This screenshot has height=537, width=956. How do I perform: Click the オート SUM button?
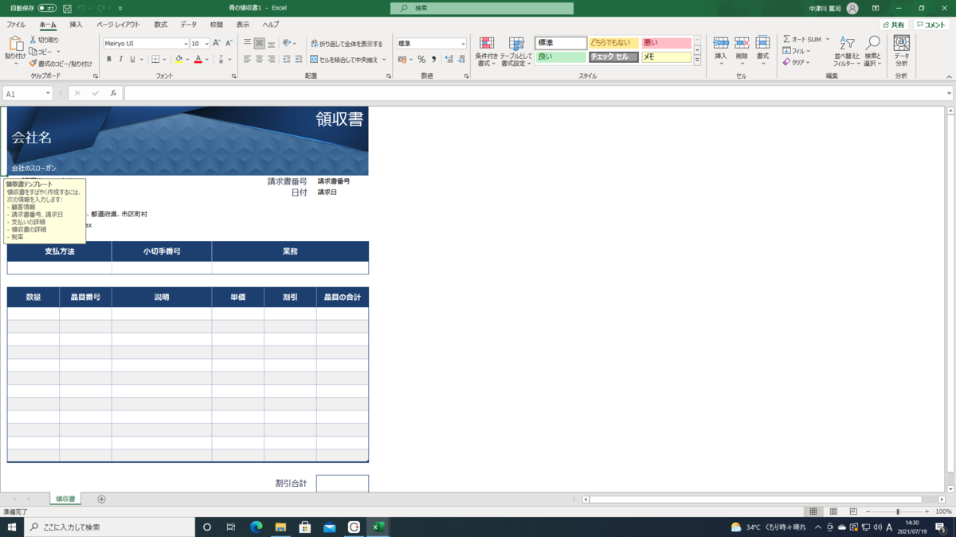[x=802, y=39]
